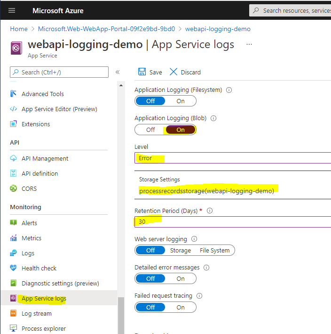Open App Service Editor (Preview)
The height and width of the screenshot is (334, 331).
coord(59,109)
